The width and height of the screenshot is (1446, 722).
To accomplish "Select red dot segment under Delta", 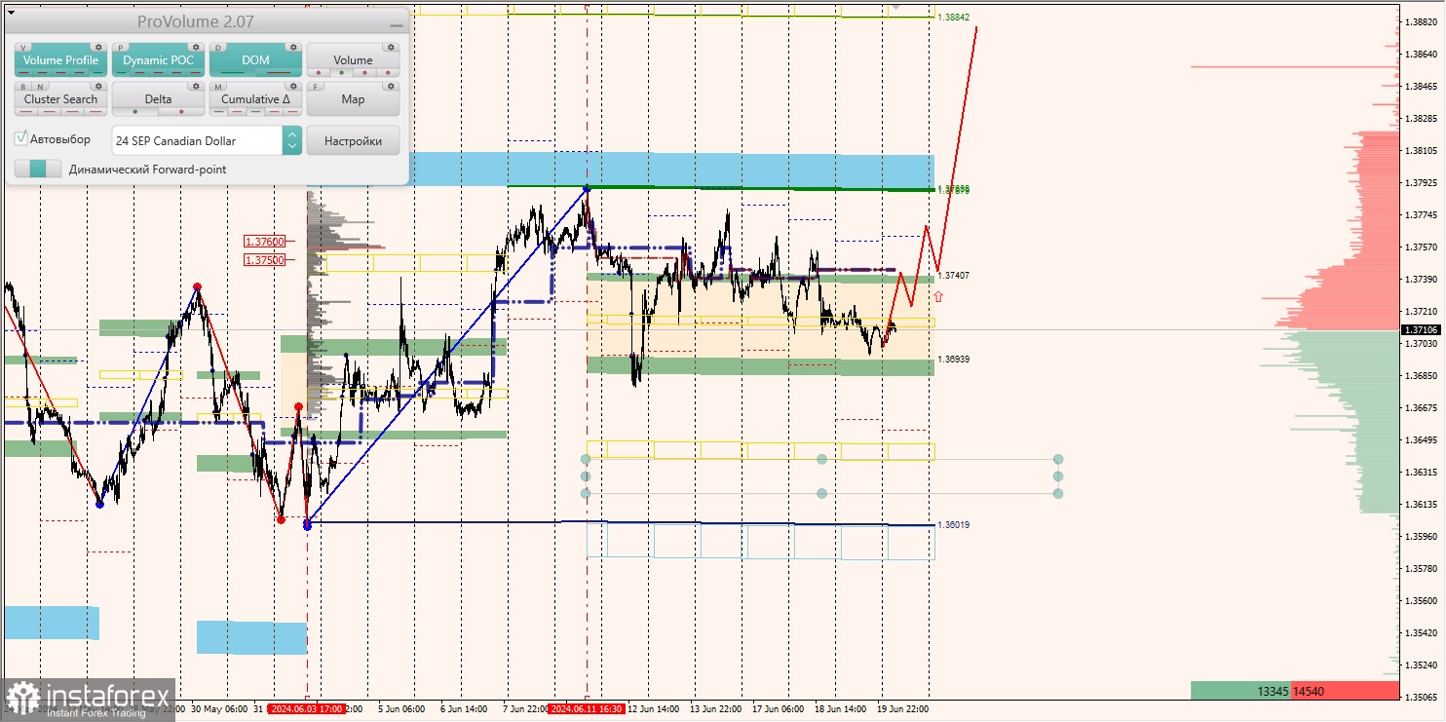I will [x=181, y=112].
